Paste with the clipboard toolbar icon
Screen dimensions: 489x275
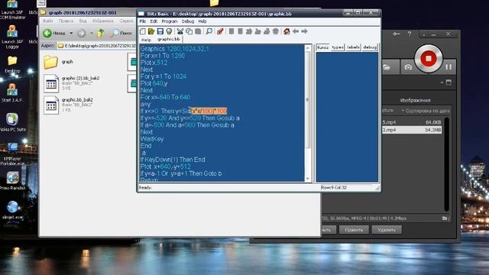[x=198, y=31]
